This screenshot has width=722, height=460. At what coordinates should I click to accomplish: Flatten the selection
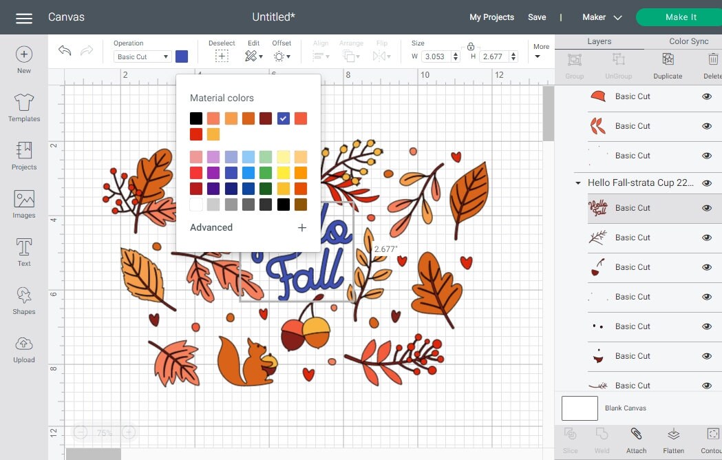tap(672, 439)
